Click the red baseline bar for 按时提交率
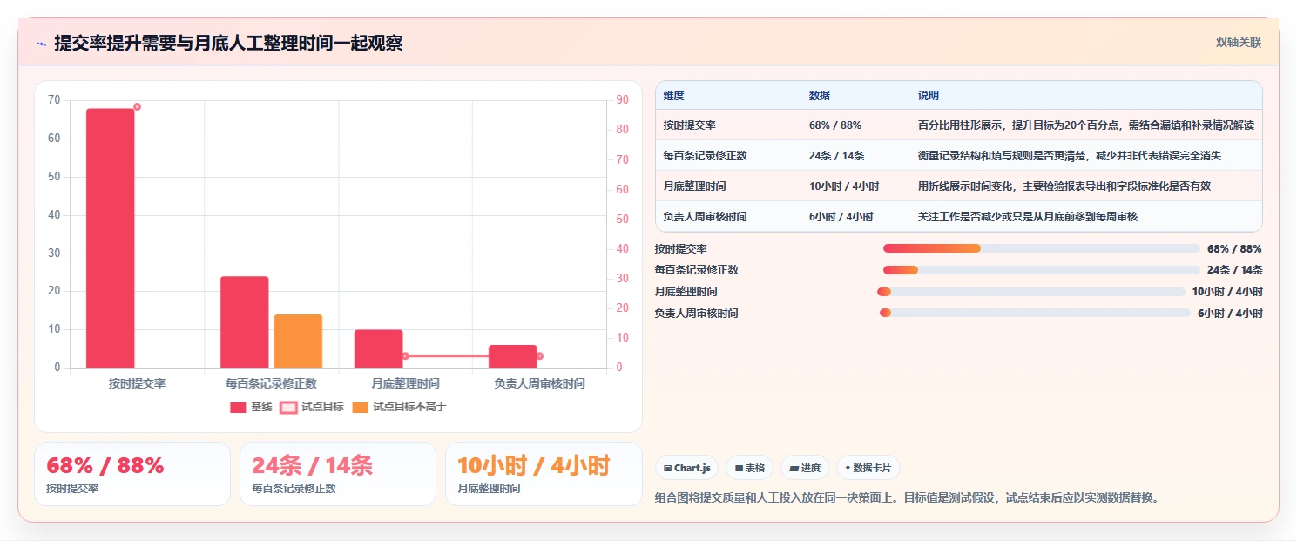This screenshot has width=1297, height=541. 111,238
